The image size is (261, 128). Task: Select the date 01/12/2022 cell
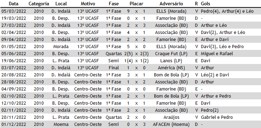14,124
